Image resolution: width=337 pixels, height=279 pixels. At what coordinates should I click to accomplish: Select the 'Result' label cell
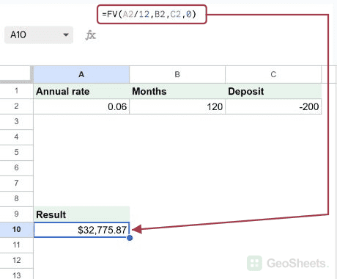click(81, 214)
